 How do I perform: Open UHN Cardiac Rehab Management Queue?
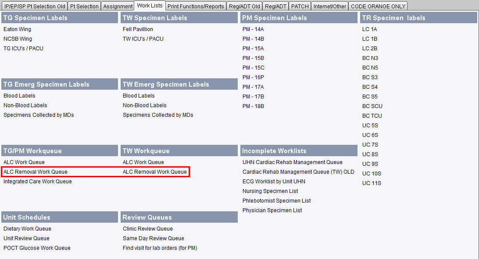tap(293, 162)
